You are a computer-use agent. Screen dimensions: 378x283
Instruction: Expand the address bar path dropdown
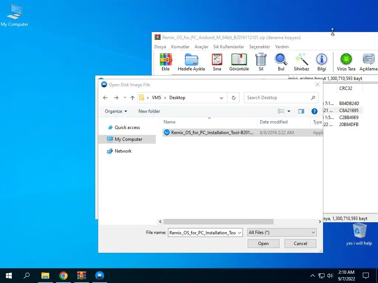tap(221, 98)
